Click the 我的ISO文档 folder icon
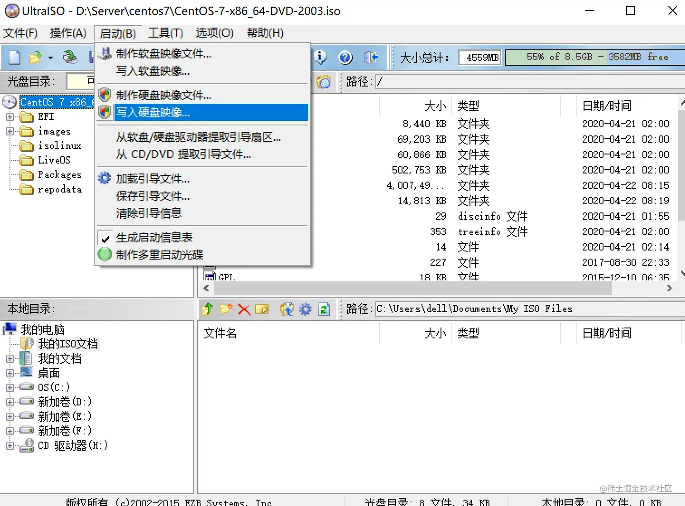This screenshot has height=506, width=685. (x=27, y=344)
